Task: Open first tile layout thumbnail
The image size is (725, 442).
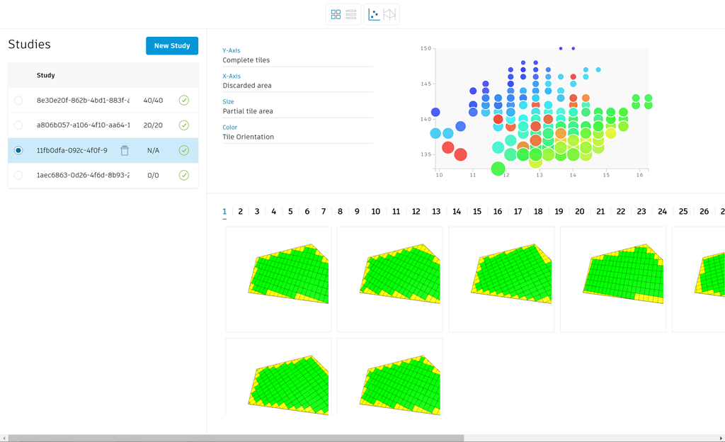Action: 278,279
